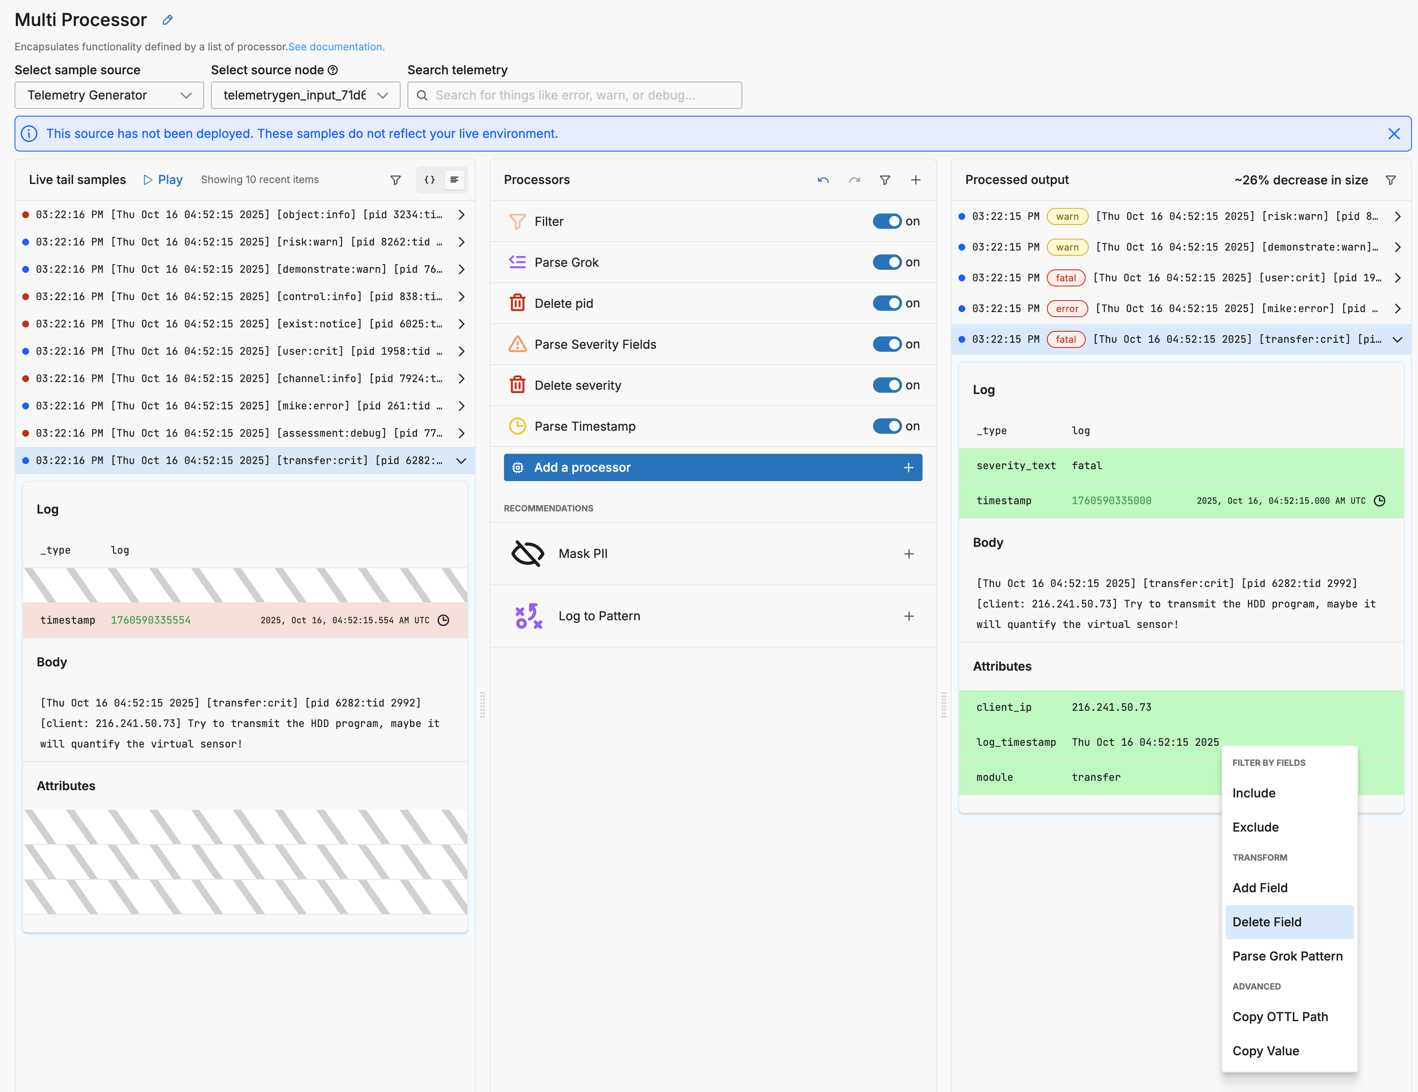Viewport: 1418px width, 1092px height.
Task: Disable the Delete pid processor switch
Action: point(886,303)
